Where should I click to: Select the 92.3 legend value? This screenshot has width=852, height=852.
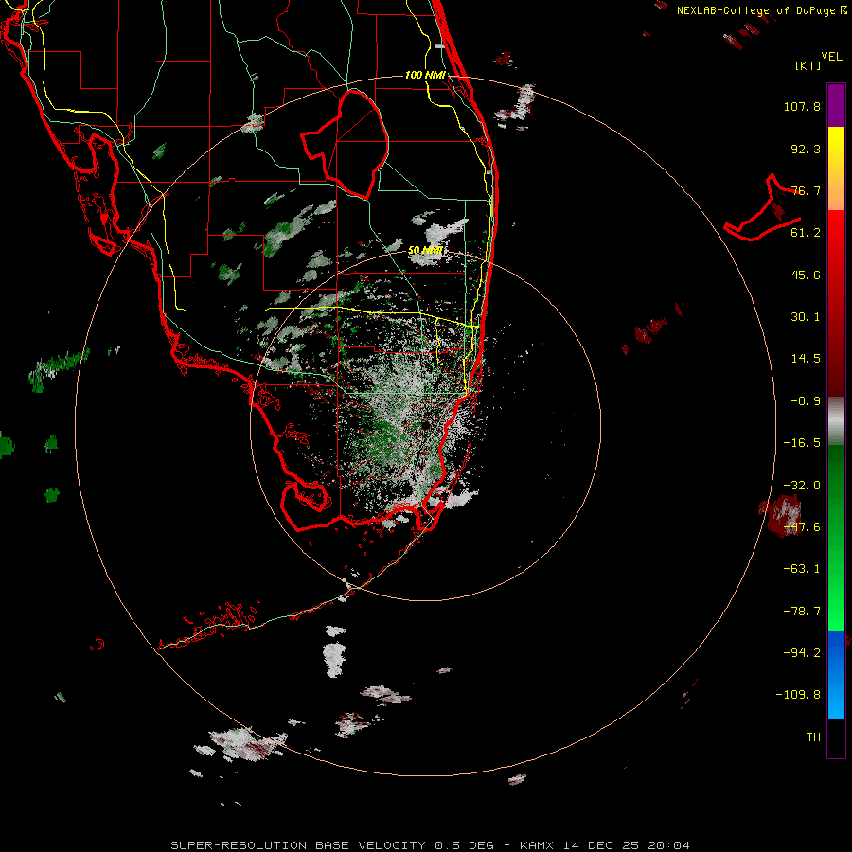click(x=806, y=149)
